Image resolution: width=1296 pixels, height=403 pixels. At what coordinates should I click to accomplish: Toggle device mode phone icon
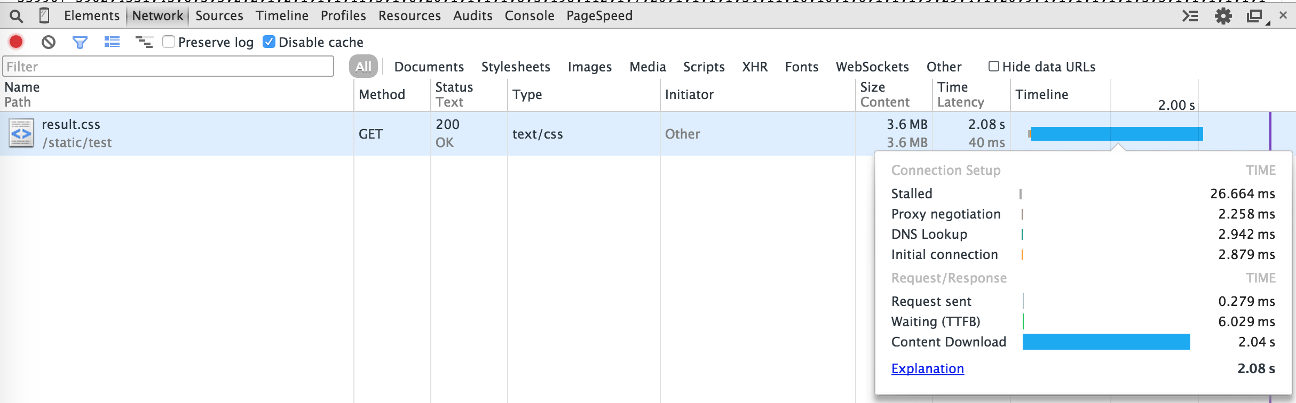click(x=44, y=16)
